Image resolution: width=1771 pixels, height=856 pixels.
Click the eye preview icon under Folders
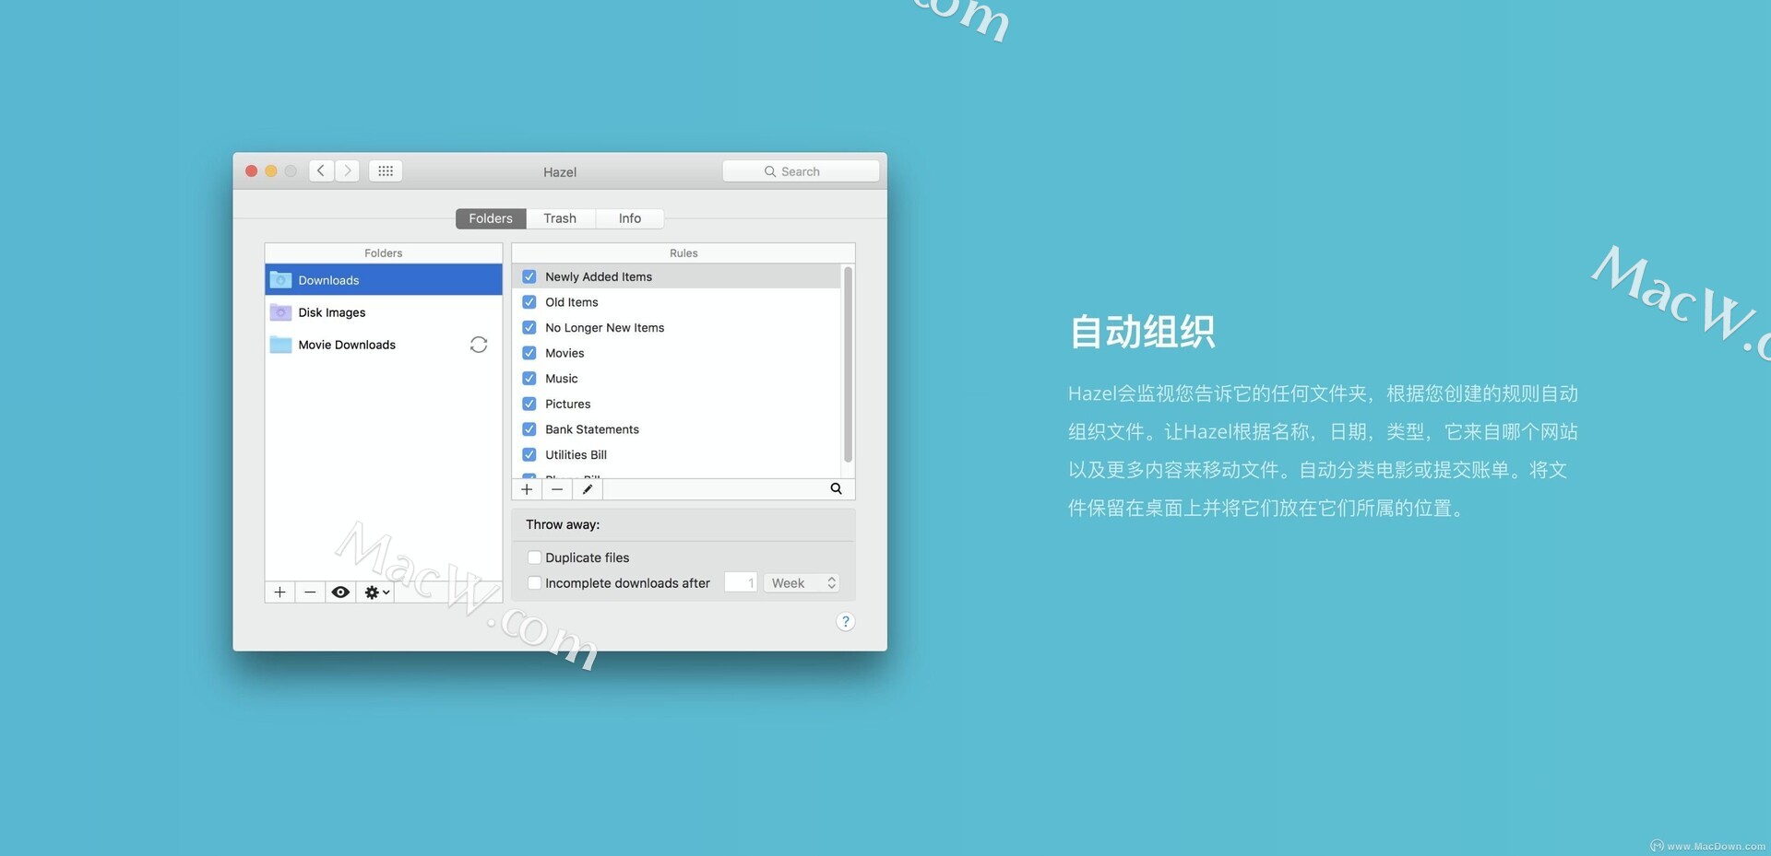tap(340, 592)
